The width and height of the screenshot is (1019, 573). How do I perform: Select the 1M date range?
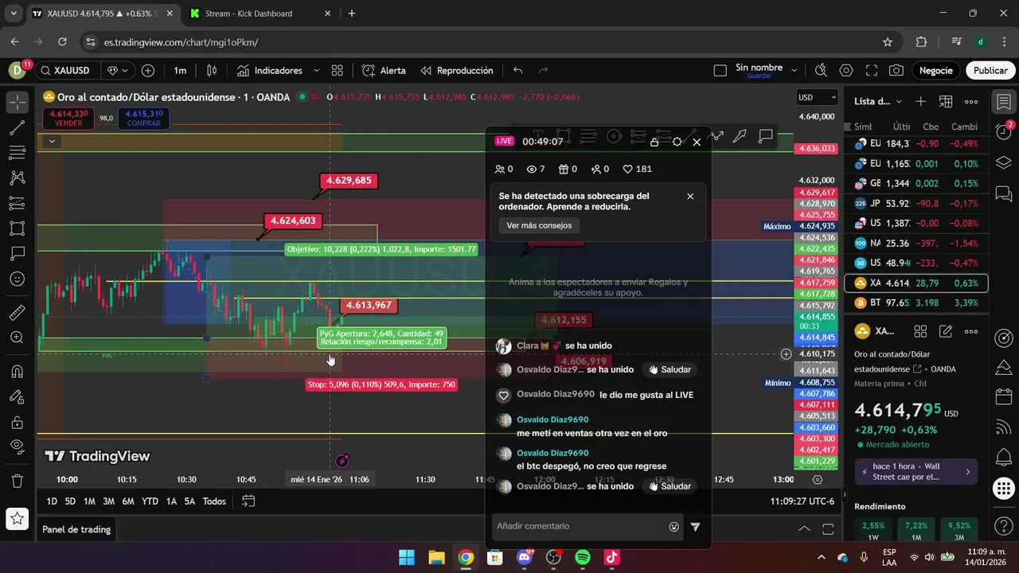[89, 501]
